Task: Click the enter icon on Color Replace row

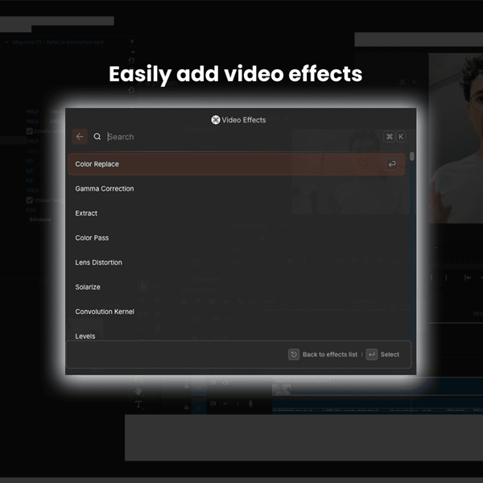Action: pos(391,164)
